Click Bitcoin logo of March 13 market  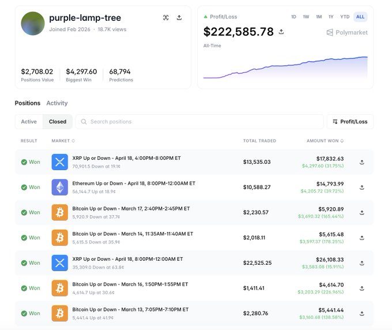(60, 313)
